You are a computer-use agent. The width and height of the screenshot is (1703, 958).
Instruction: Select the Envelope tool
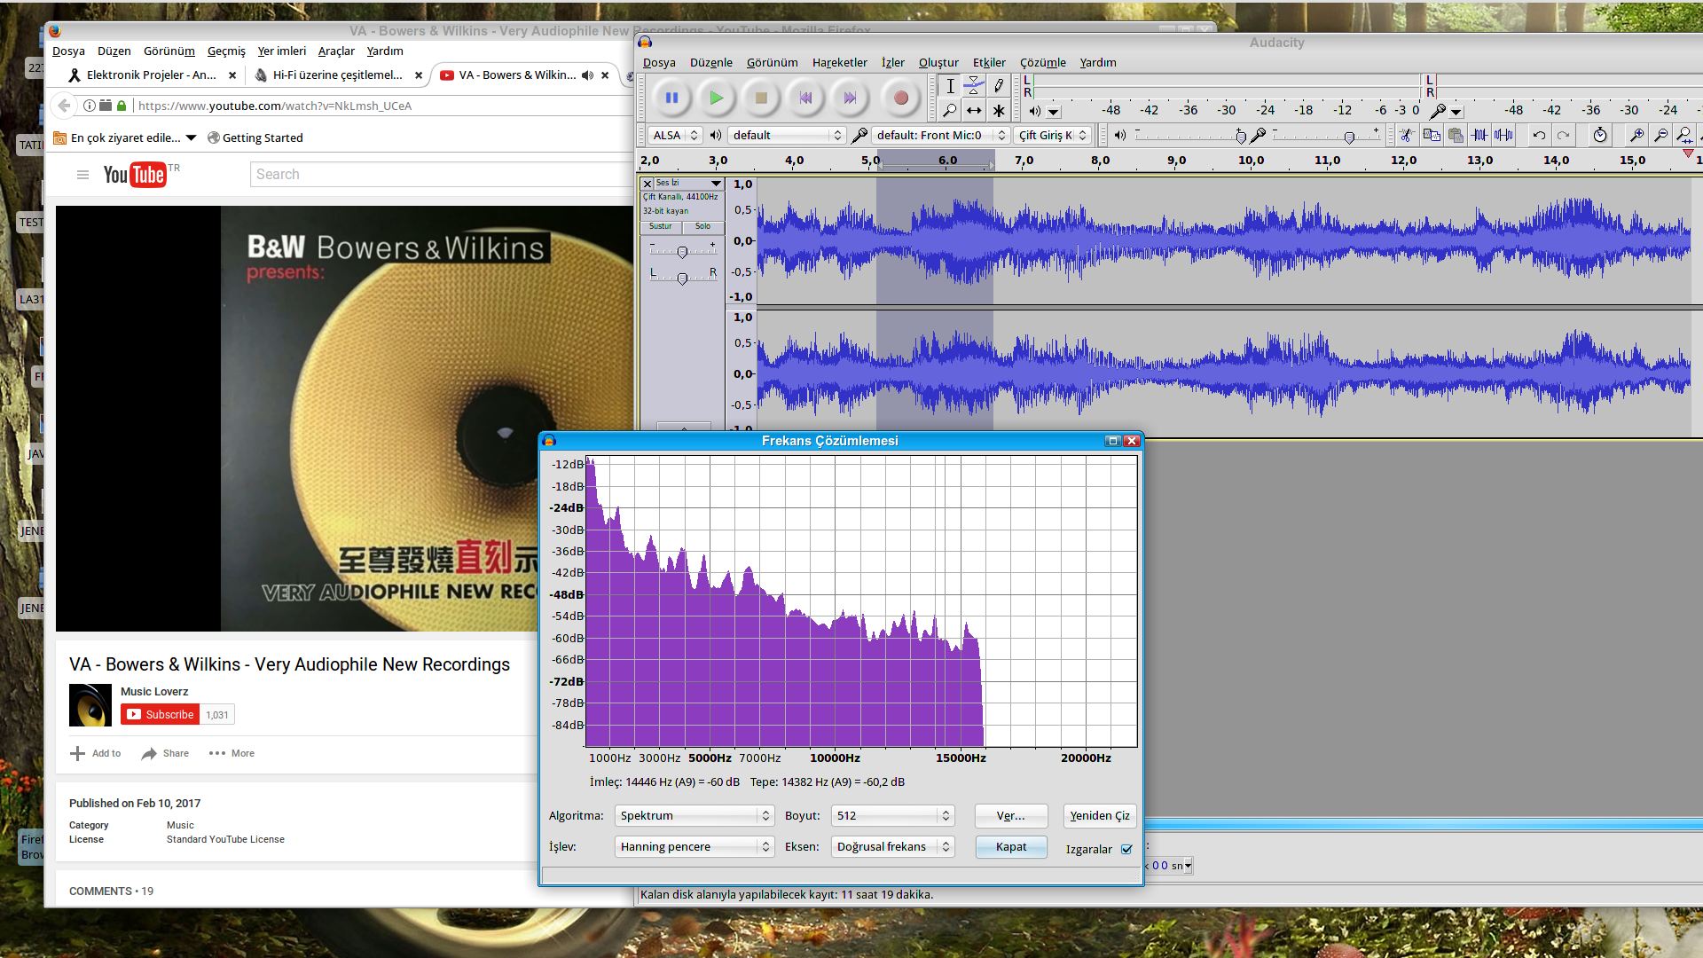pos(974,86)
